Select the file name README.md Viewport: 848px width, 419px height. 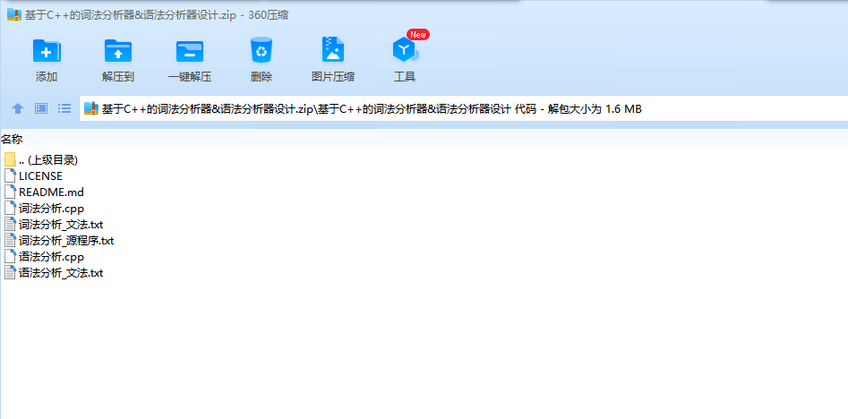click(x=51, y=192)
